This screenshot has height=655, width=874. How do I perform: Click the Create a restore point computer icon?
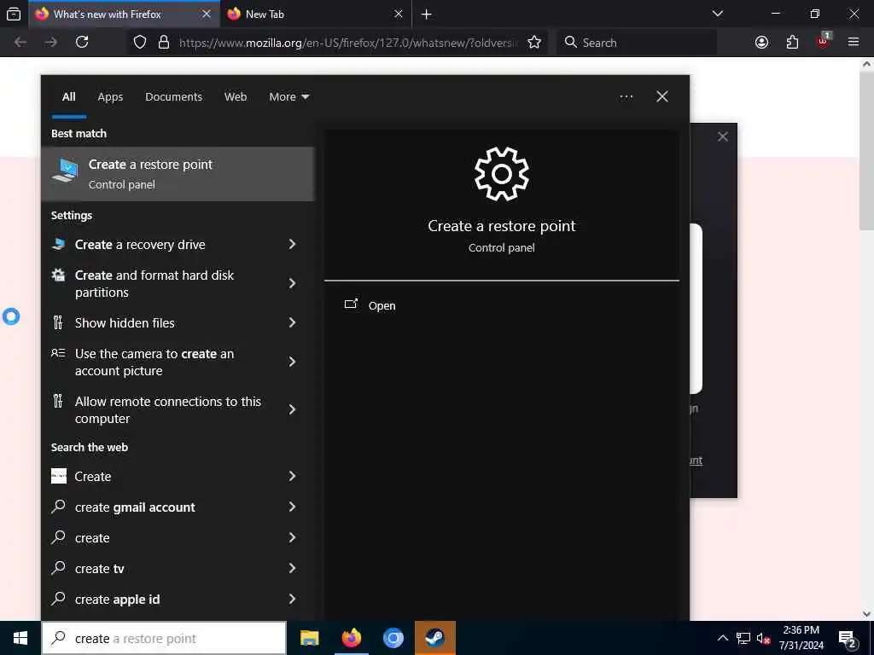pyautogui.click(x=65, y=170)
